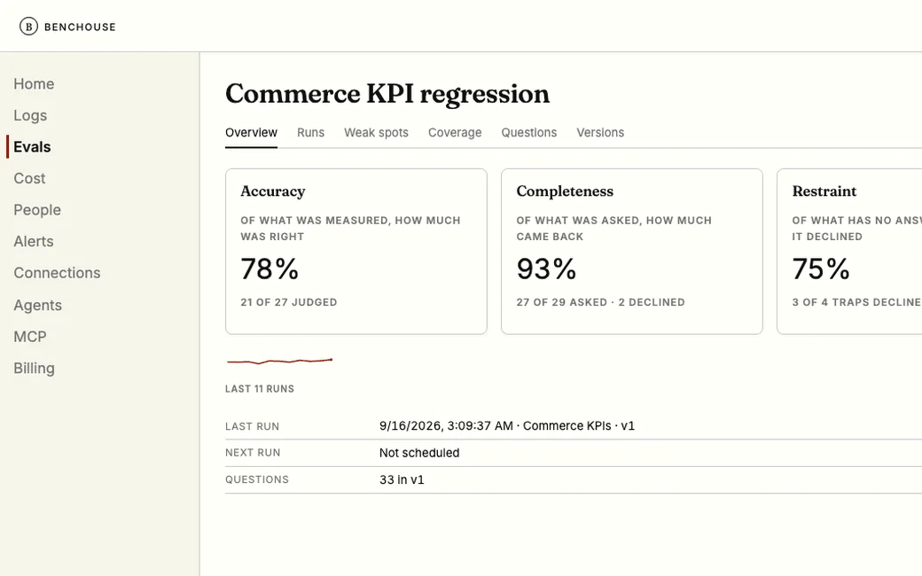Click the Completeness metric card

point(632,252)
